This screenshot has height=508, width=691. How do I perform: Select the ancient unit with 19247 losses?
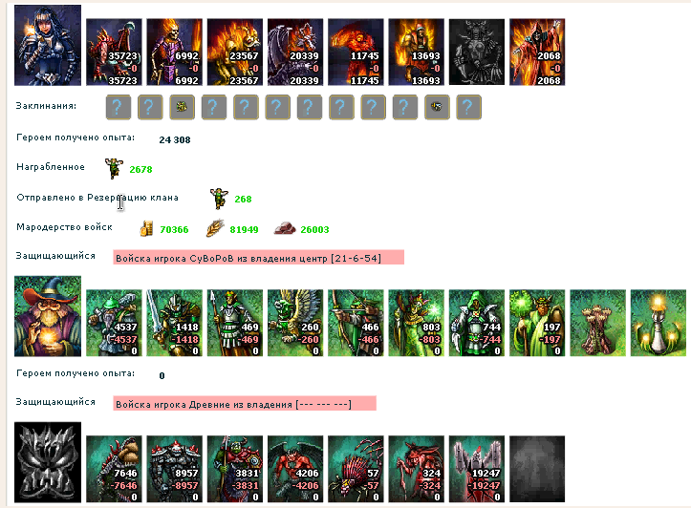tap(477, 469)
